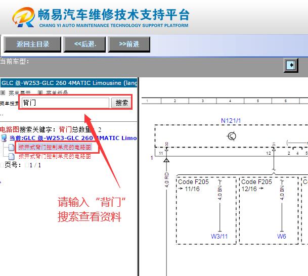Open the 当前:GLC 级-W253-GLC 260 4MATIC link
The width and height of the screenshot is (308, 276).
coord(73,138)
